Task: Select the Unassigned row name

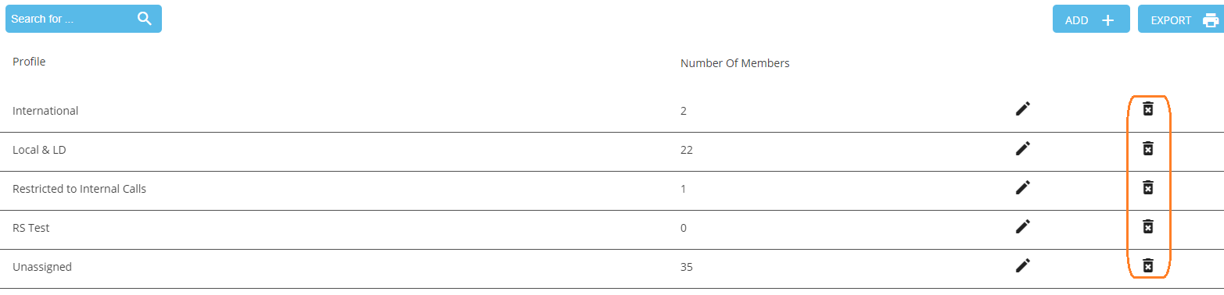Action: pos(42,267)
